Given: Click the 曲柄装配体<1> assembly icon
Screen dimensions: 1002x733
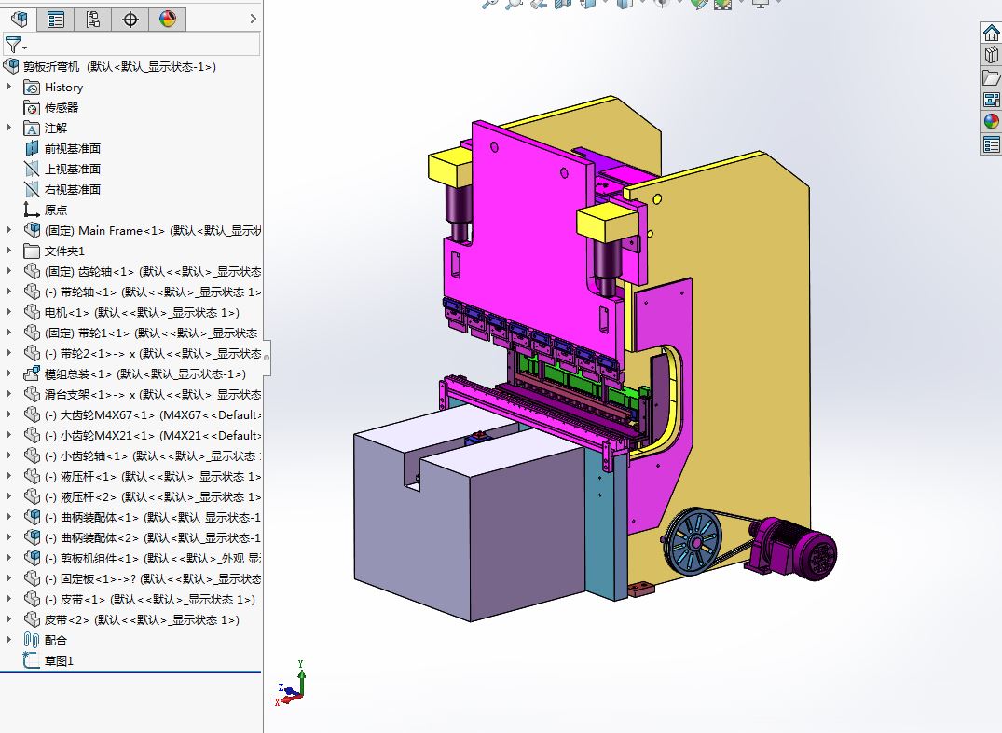Looking at the screenshot, I should tap(32, 517).
